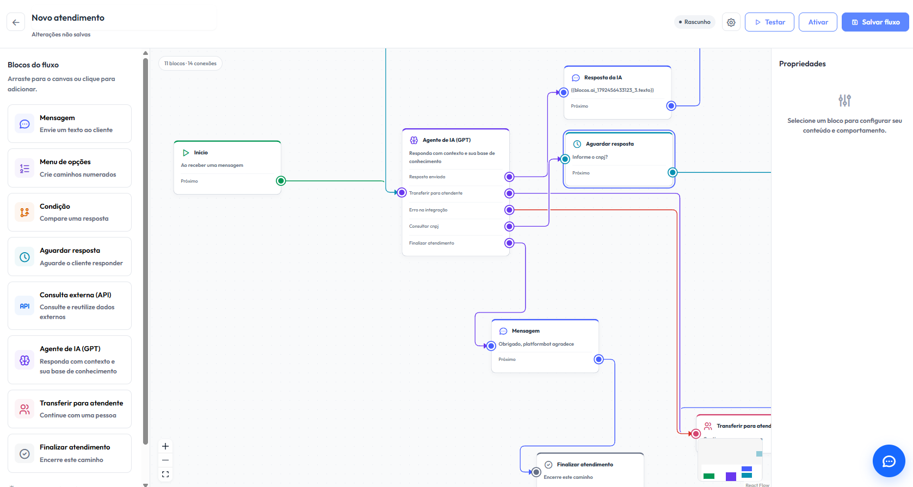913x487 pixels.
Task: Click the Erro na integração output handle
Action: pyautogui.click(x=509, y=210)
